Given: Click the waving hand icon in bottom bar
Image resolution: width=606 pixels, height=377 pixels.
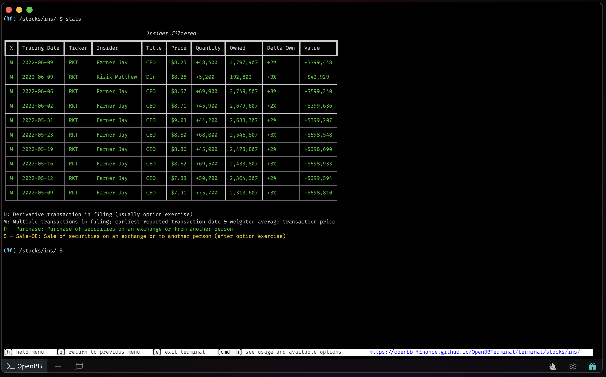Looking at the screenshot, I should click(552, 366).
